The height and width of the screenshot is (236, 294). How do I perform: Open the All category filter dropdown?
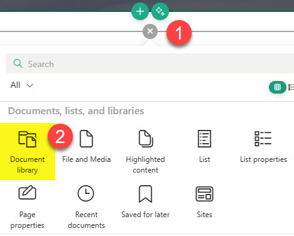tap(22, 85)
